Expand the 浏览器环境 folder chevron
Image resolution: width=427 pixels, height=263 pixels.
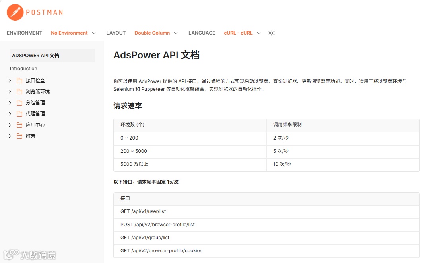[x=10, y=92]
